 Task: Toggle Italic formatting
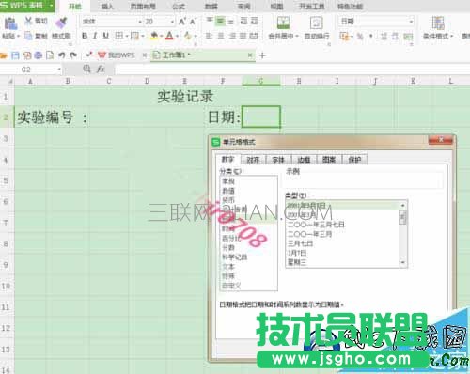95,36
